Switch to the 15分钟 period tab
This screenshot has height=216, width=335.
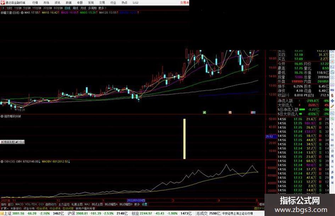click(x=37, y=8)
